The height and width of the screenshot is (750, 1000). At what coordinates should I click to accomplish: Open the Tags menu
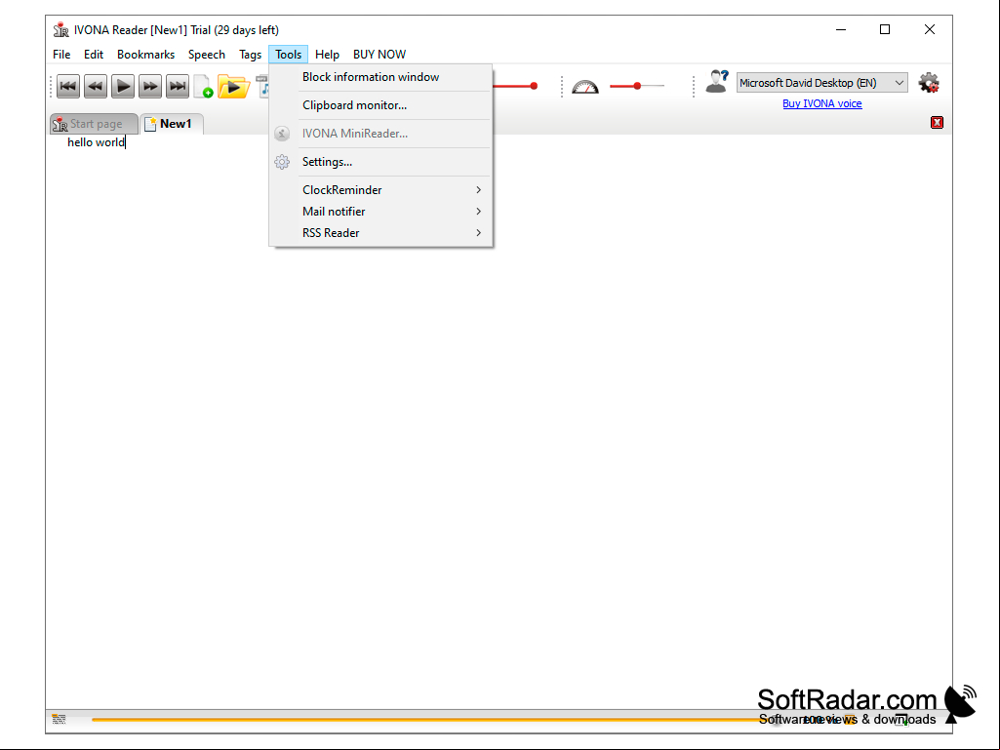[x=250, y=55]
